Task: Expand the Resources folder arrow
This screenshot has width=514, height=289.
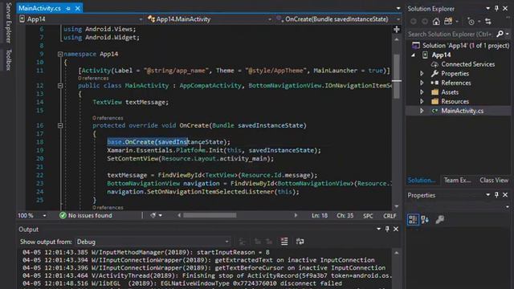Action: pos(422,101)
